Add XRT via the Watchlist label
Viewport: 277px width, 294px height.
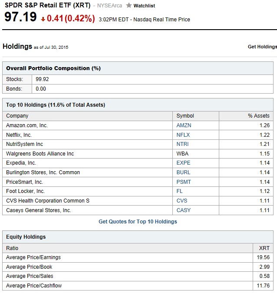tap(144, 6)
